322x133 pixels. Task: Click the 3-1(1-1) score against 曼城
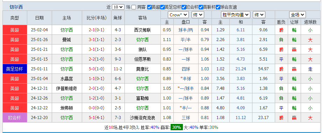point(96,40)
